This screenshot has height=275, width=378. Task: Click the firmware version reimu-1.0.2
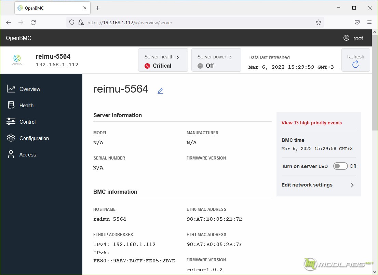204,270
